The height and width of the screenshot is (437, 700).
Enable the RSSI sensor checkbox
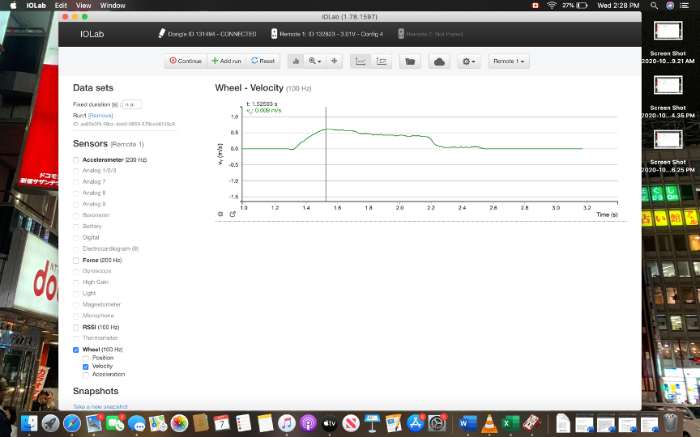[76, 327]
